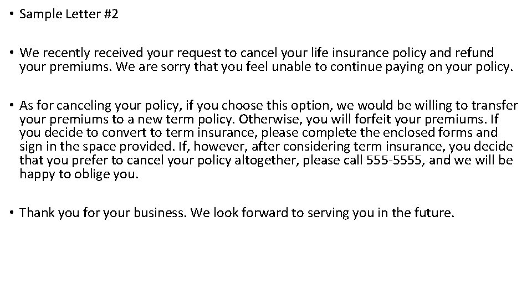Screen dimensions: 532x299
Task: Click the words "happy to oblige you"
Action: (79, 174)
